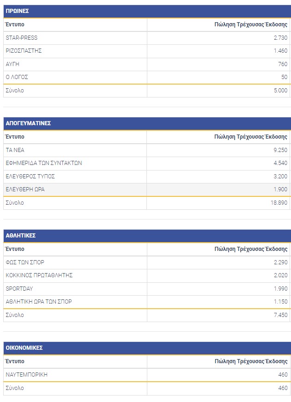This screenshot has height=402, width=291.
Task: Click the ΕΛΕΥΘΕΡΟΣ ΤΥΠΟΣ row
Action: tap(30, 177)
